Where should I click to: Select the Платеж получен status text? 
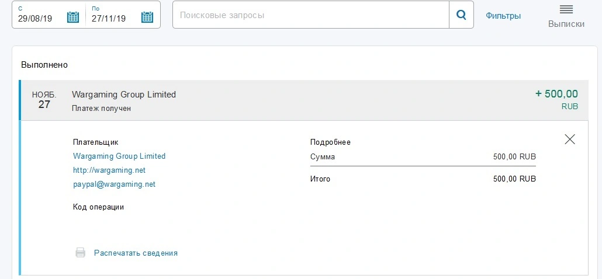coord(101,109)
